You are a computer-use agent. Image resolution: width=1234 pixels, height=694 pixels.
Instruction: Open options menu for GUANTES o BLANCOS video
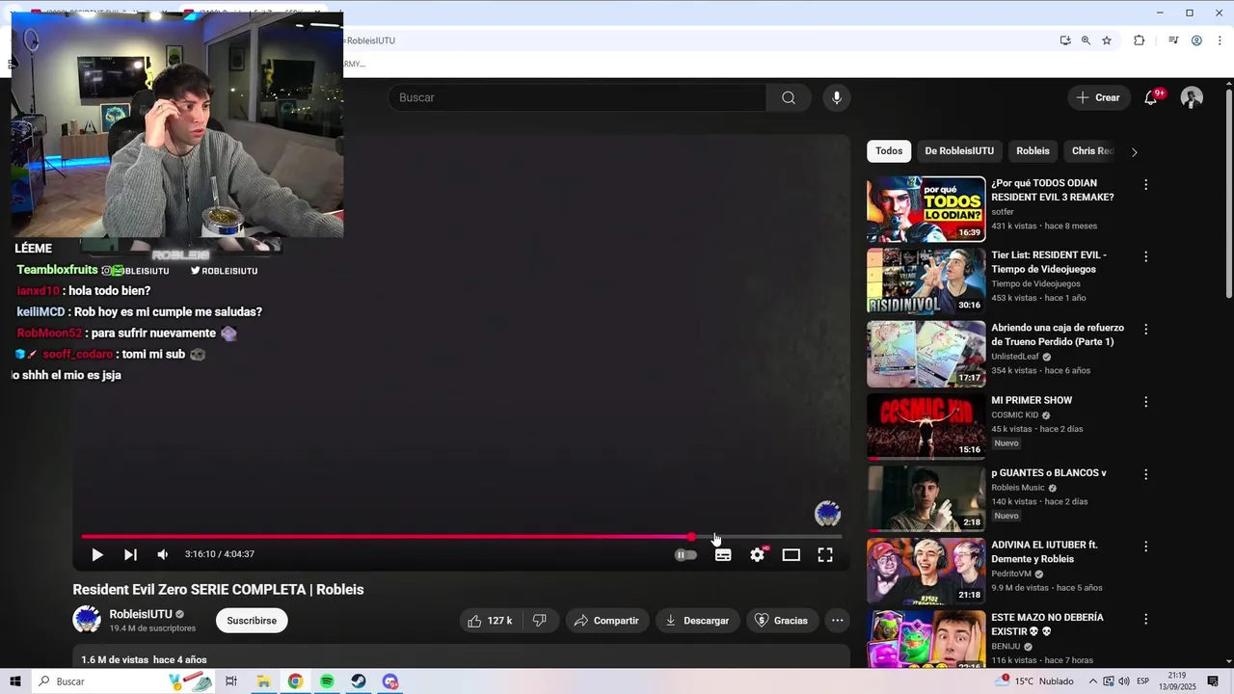(x=1146, y=474)
